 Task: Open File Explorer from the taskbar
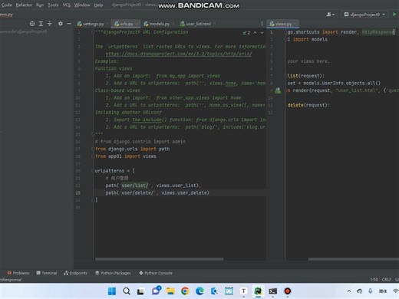(x=170, y=291)
